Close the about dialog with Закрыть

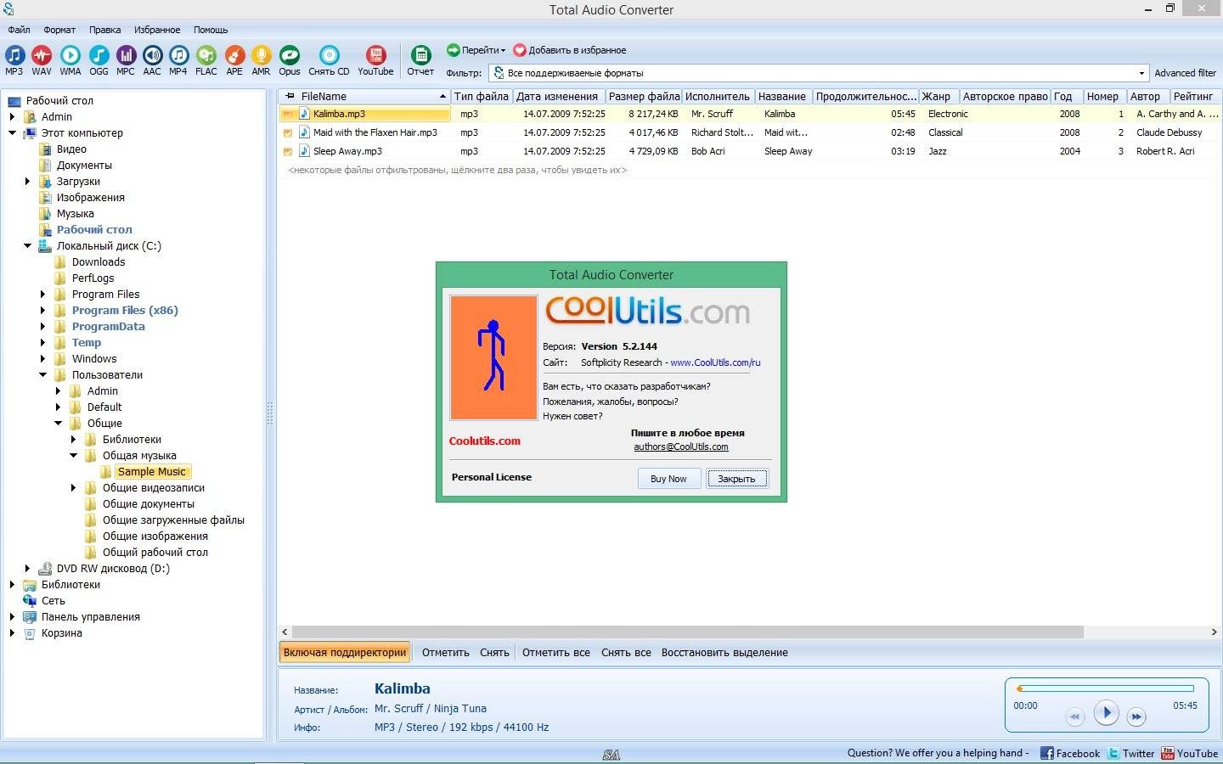tap(736, 479)
